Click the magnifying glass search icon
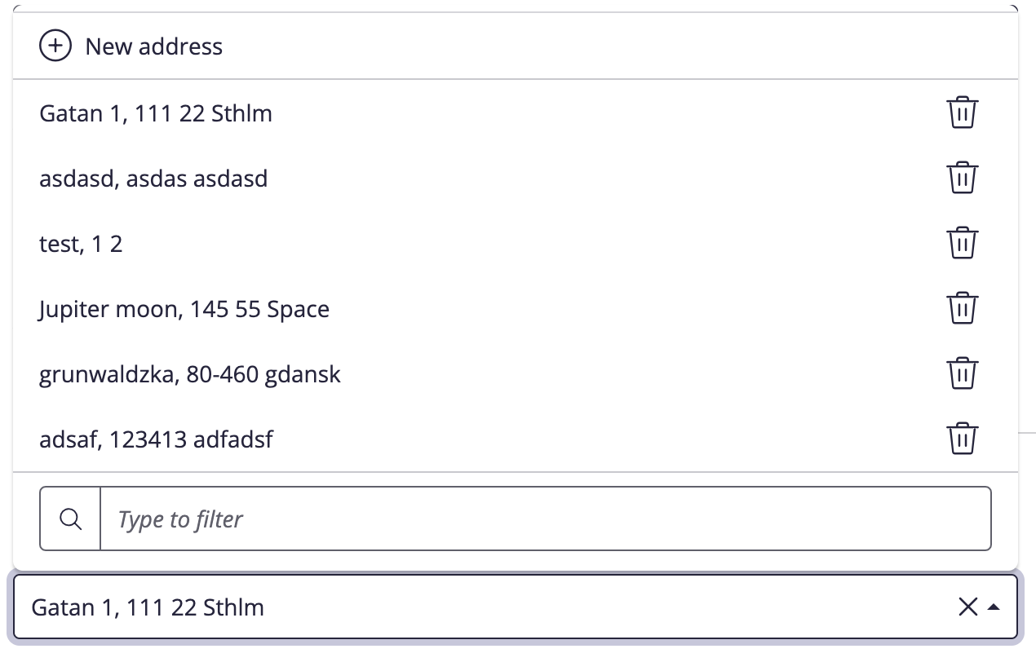Viewport: 1036px width, 662px height. tap(71, 519)
